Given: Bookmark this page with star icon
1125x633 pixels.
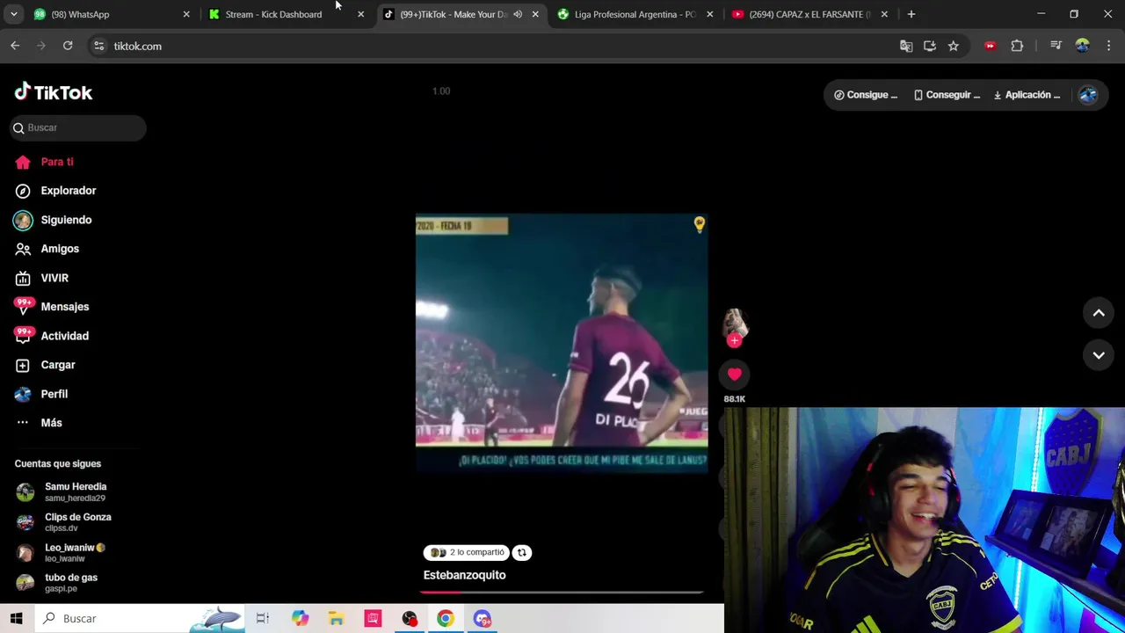Looking at the screenshot, I should coord(954,46).
